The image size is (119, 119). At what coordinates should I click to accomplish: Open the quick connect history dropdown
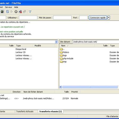click(x=109, y=18)
